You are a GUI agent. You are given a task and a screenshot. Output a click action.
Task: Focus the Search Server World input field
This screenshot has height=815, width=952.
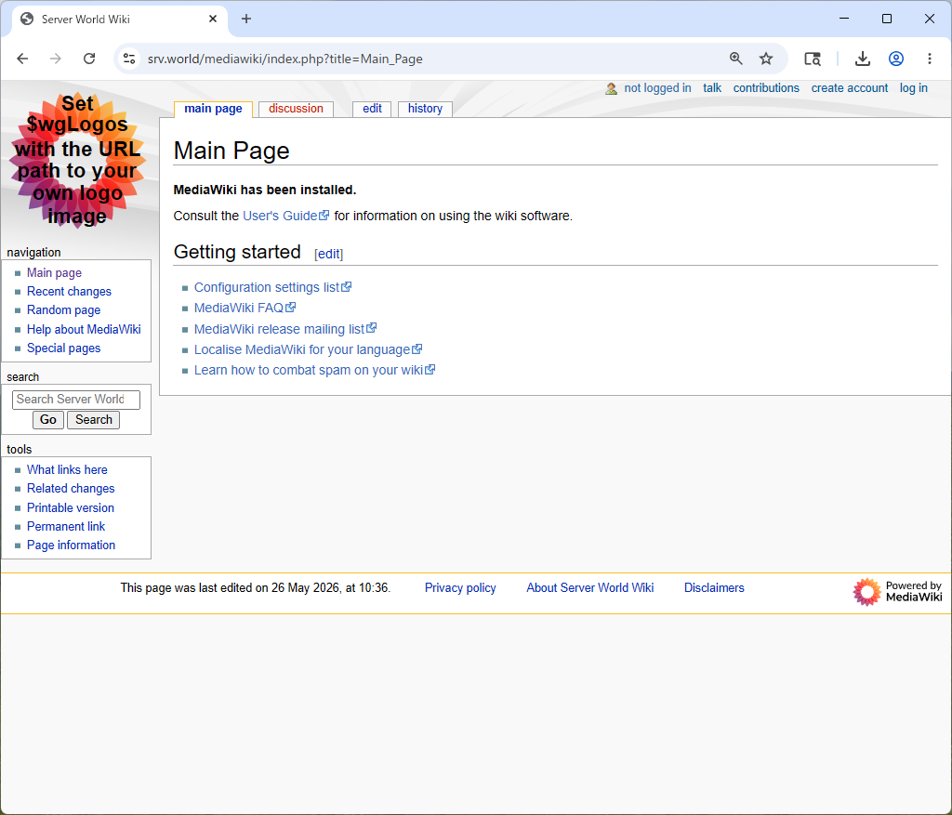pos(76,400)
